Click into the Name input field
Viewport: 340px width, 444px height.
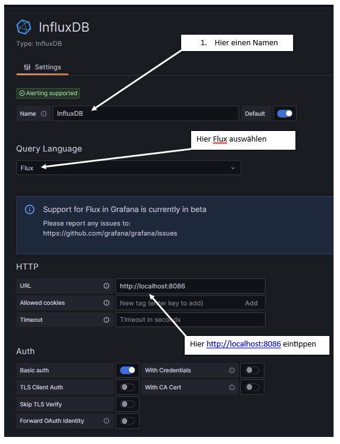pos(146,113)
